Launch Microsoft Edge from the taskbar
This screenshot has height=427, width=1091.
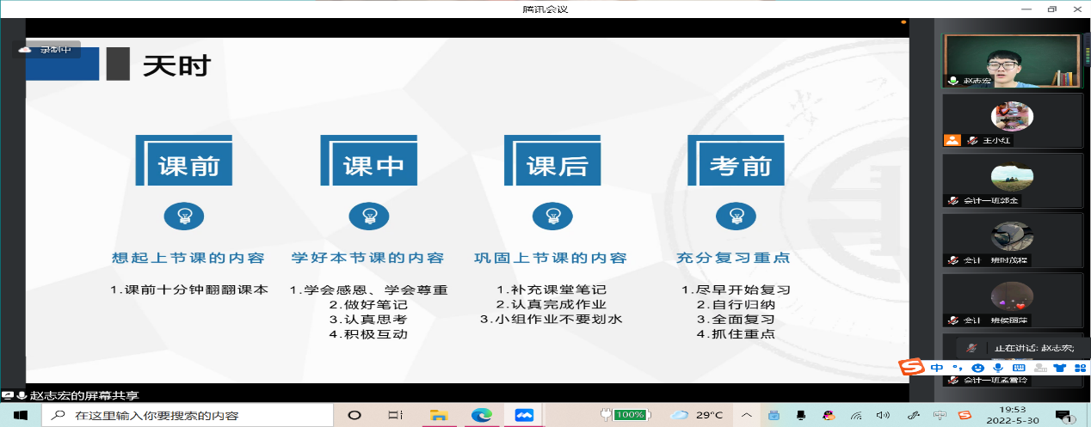click(481, 415)
